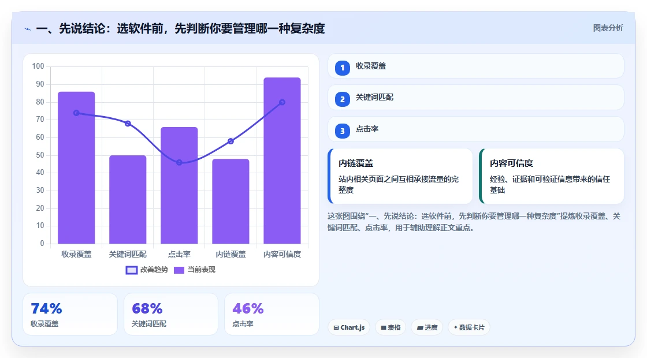Screen dimensions: 647x358
Task: Click the trend line point above 关键词匹配
Action: (x=128, y=124)
